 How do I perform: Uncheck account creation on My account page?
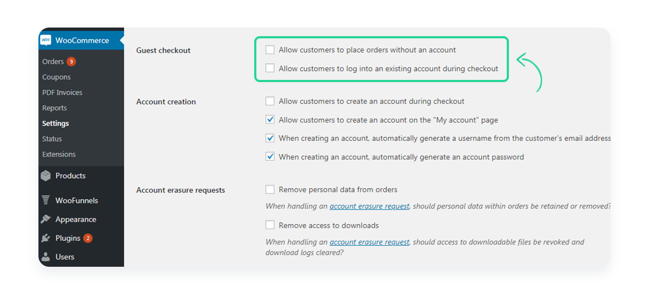(x=270, y=120)
